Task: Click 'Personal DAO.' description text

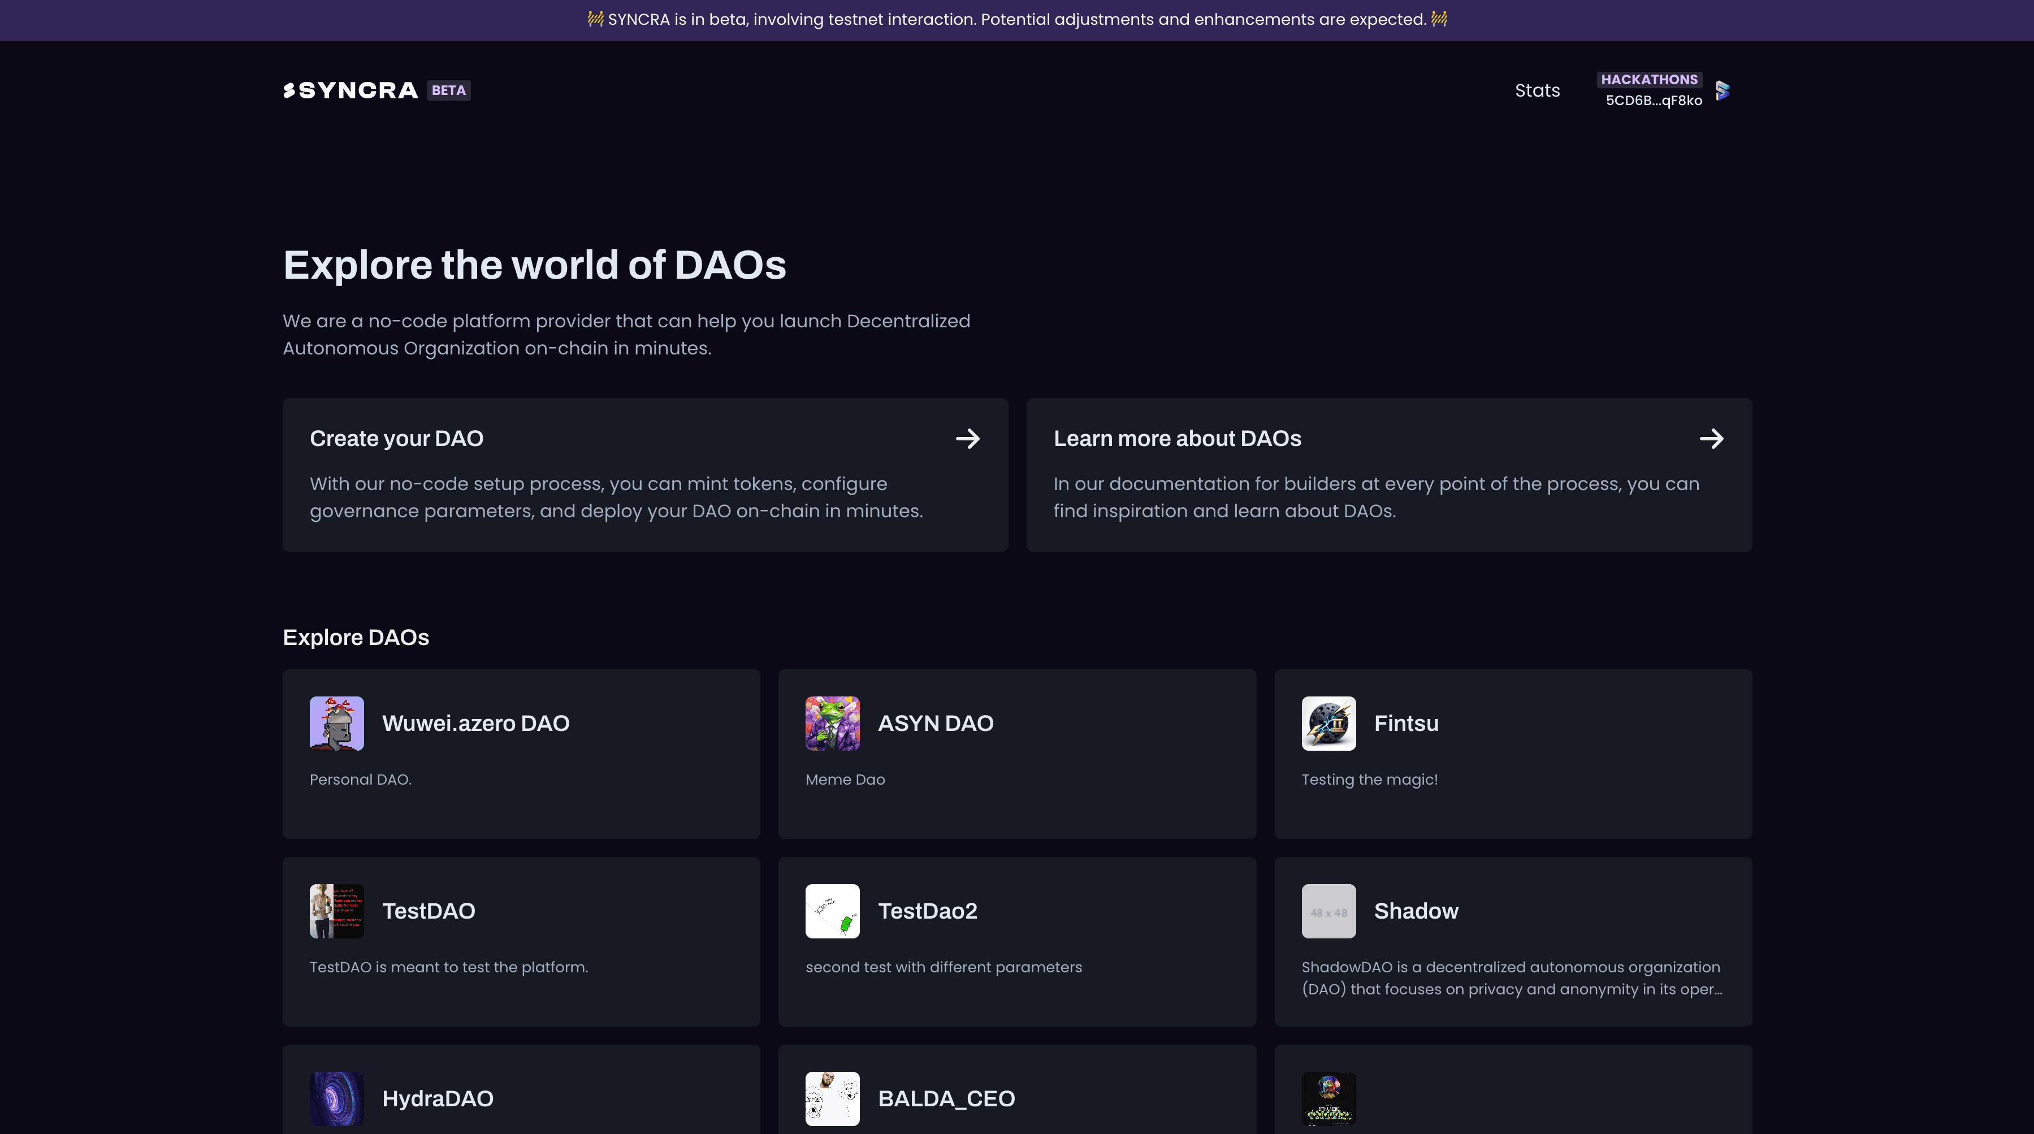Action: [360, 780]
